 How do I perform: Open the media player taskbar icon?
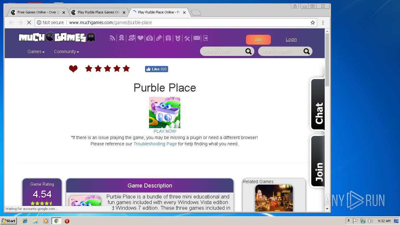[46, 221]
